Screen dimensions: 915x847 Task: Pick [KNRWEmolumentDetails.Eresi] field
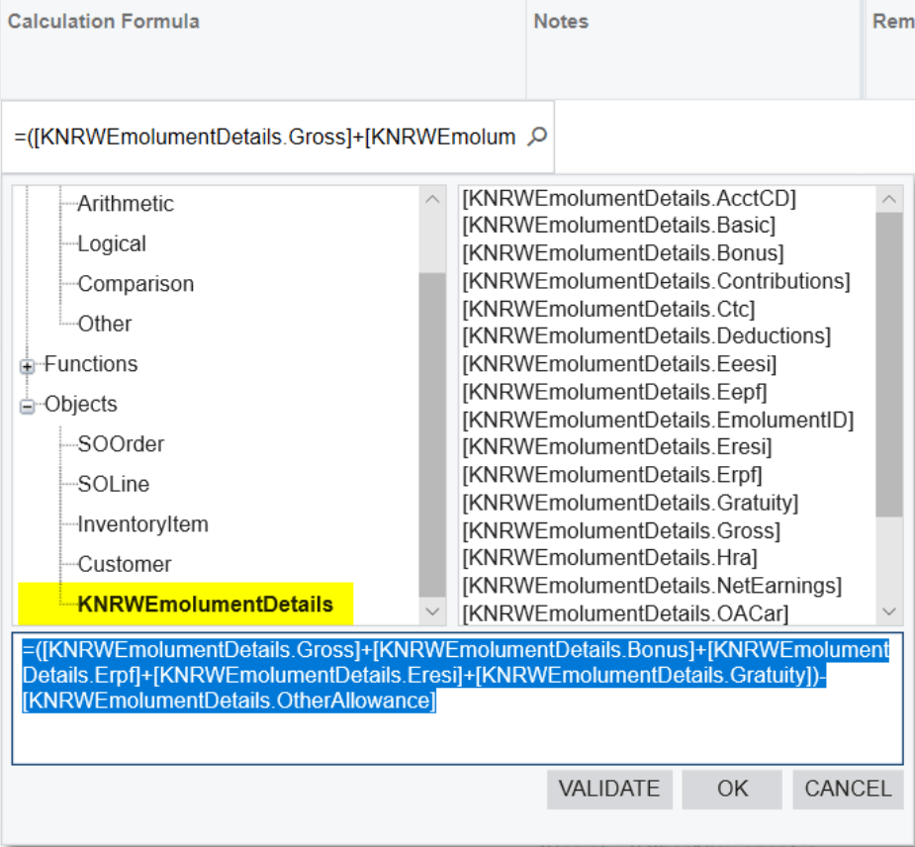[x=617, y=447]
